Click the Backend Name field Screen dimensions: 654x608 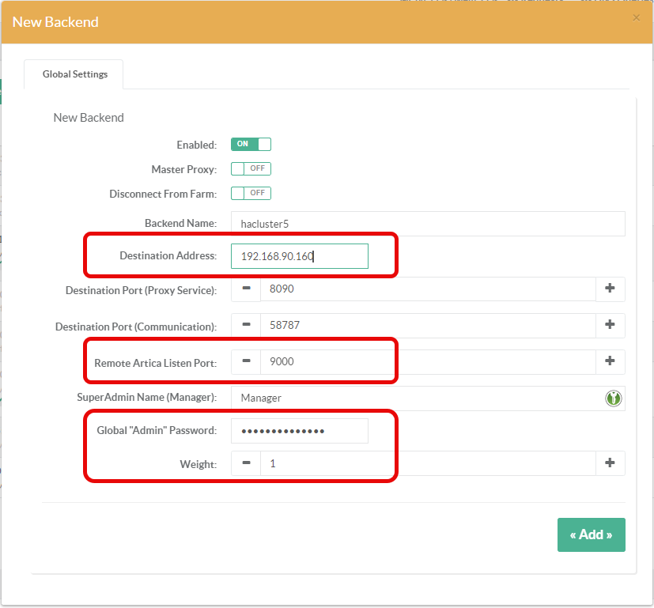(427, 224)
